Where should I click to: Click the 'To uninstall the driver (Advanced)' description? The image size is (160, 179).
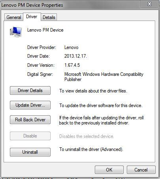point(91,149)
